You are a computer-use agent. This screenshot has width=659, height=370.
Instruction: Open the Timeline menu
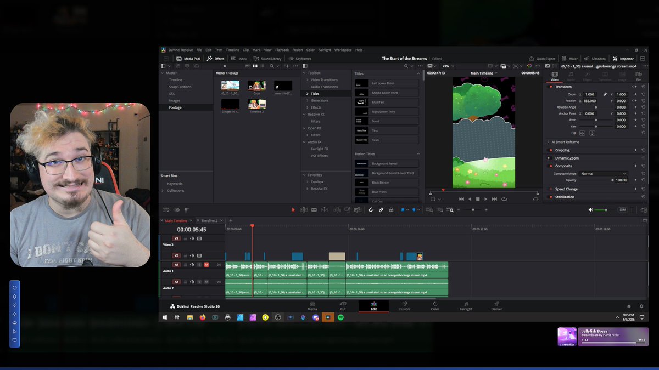[x=232, y=50]
